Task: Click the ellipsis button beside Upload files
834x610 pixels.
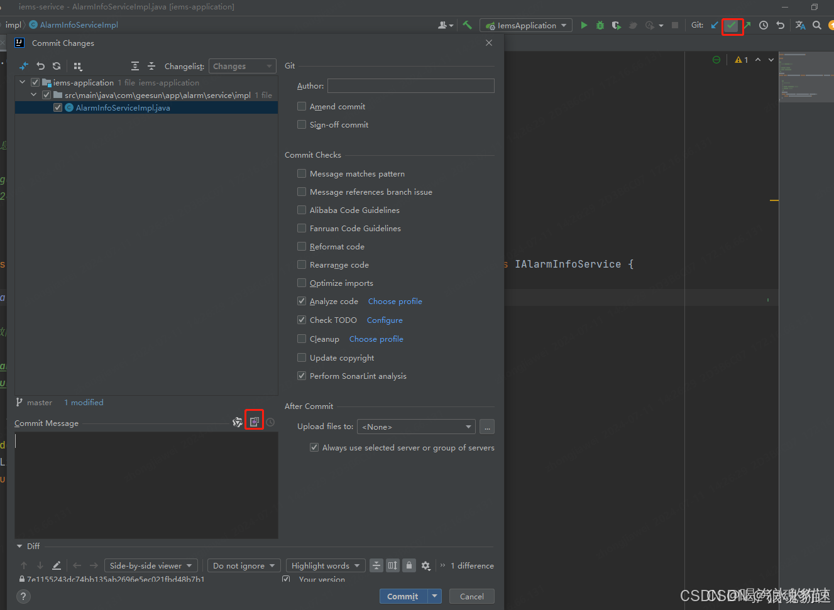Action: (487, 427)
